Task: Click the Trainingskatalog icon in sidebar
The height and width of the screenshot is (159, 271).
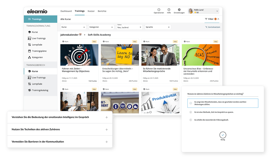Action: [x=29, y=90]
